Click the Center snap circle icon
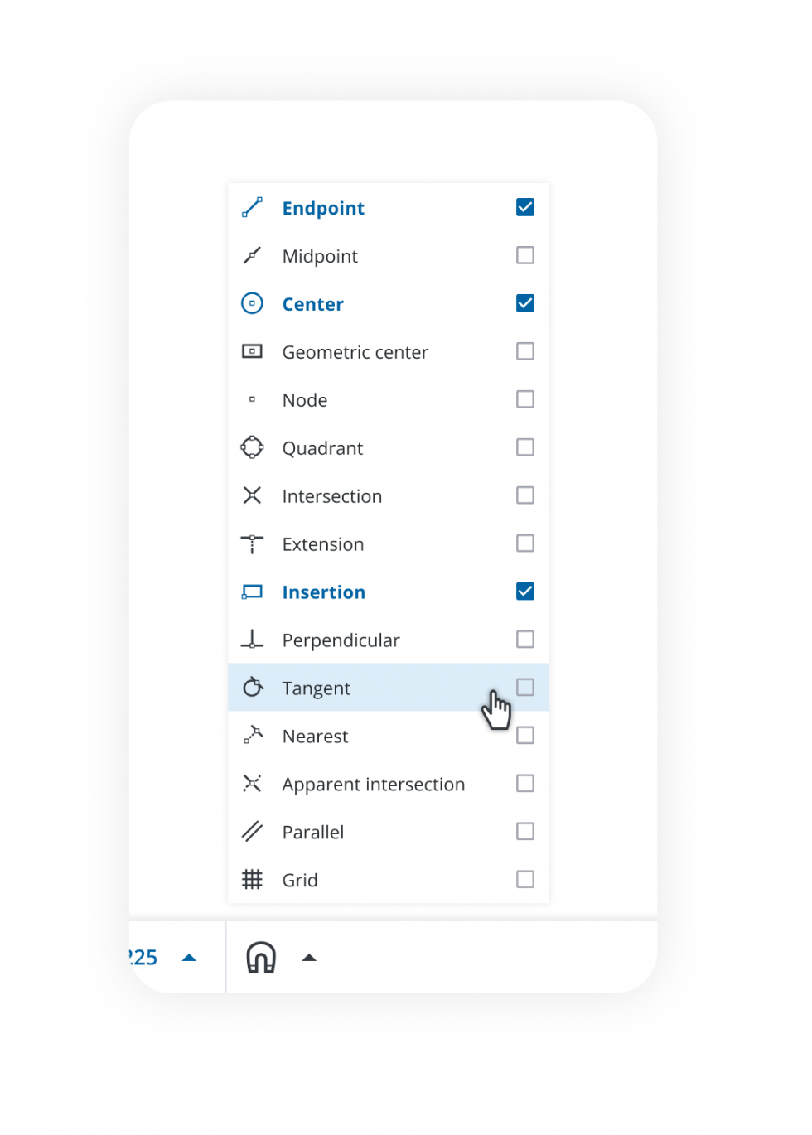The height and width of the screenshot is (1135, 812). pos(252,303)
